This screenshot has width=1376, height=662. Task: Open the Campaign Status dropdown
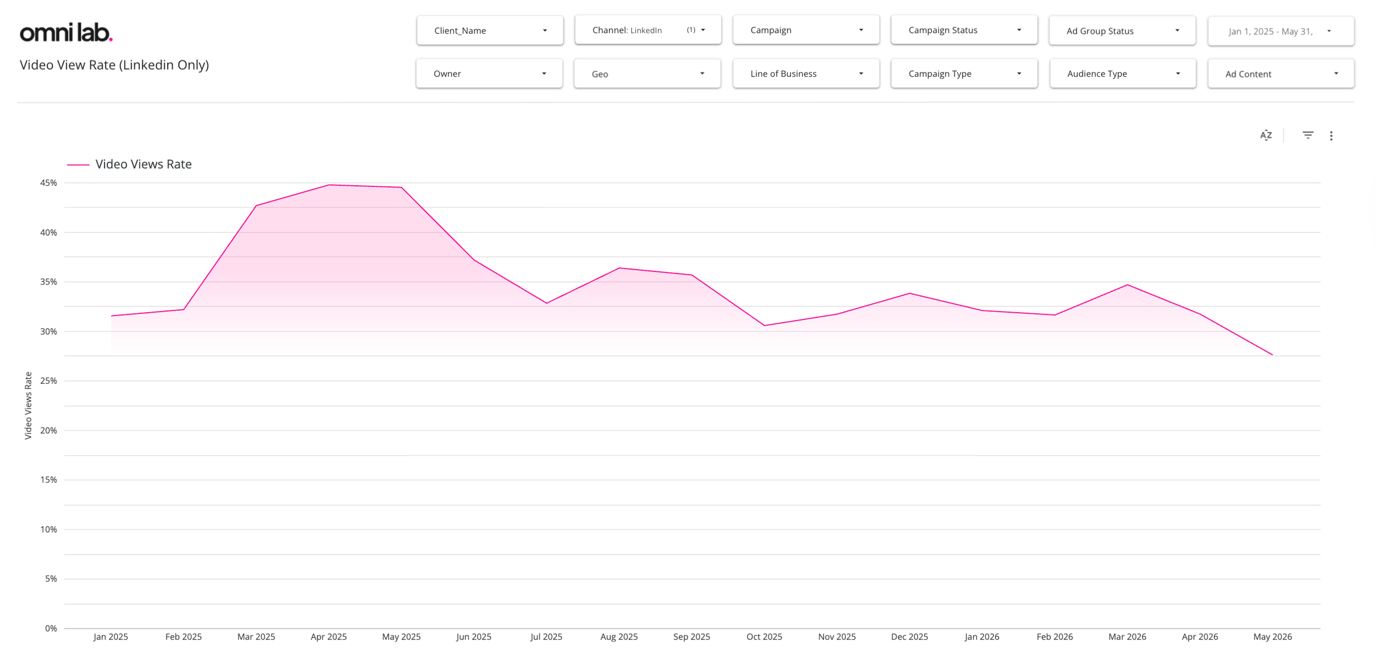(964, 30)
